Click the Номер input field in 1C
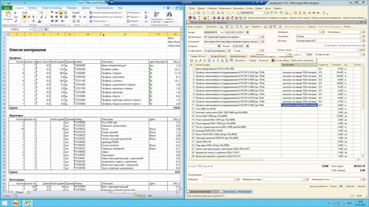 point(212,32)
